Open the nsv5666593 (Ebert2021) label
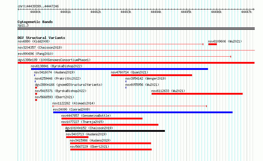263x161 pixels. coord(54,97)
